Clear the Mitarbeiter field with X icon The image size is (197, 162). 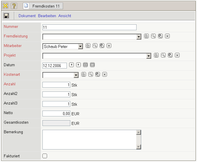109,46
